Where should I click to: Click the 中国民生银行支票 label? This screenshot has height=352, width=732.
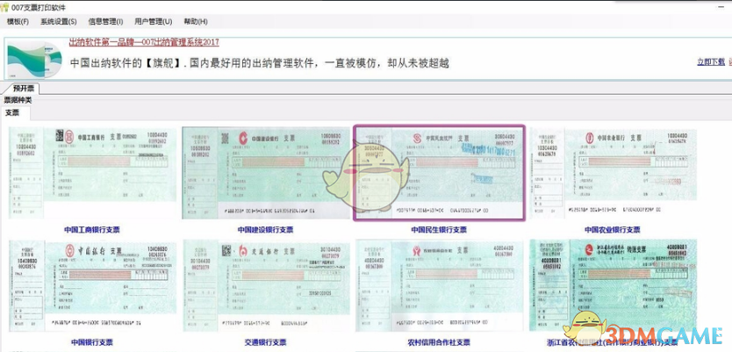pos(439,230)
